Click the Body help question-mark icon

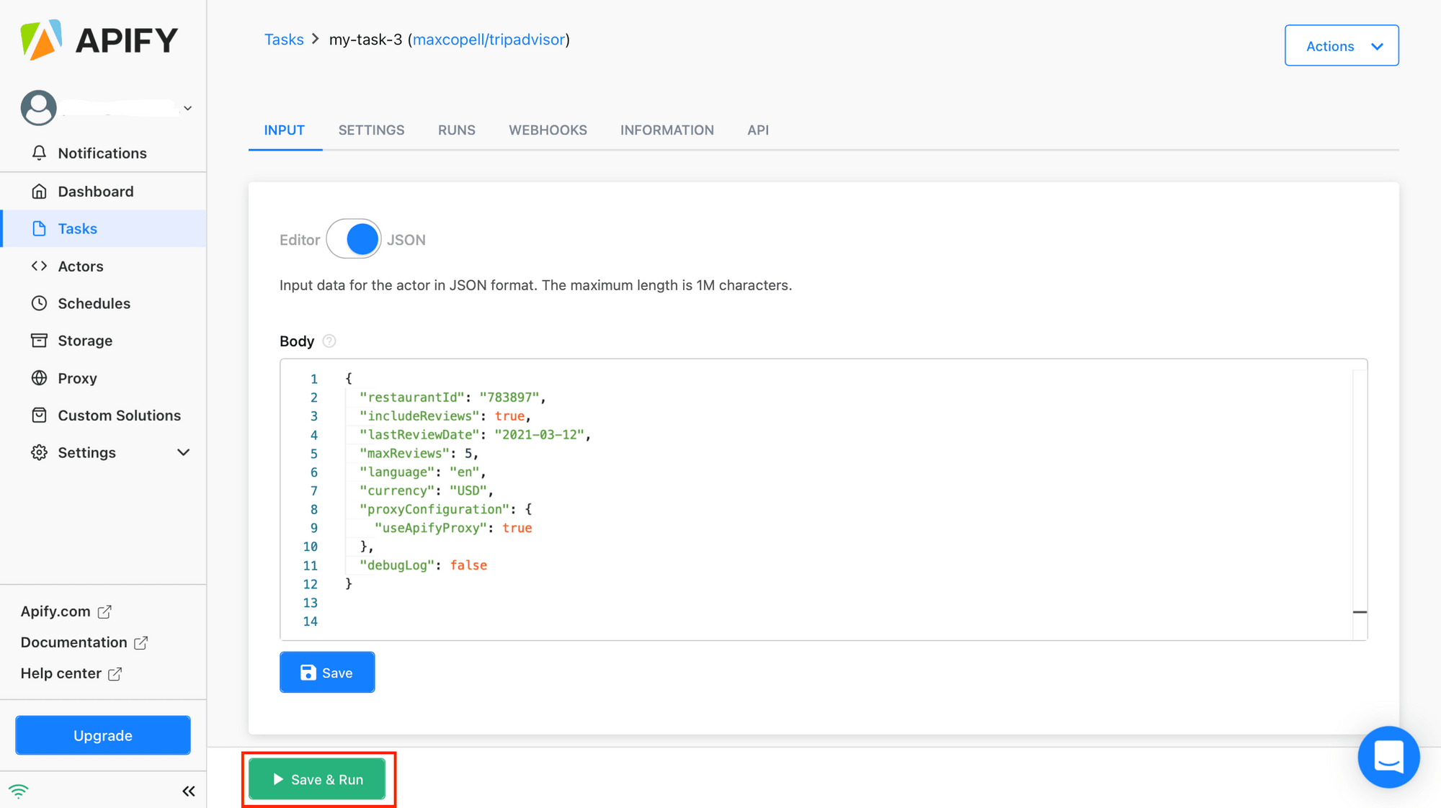pos(329,341)
